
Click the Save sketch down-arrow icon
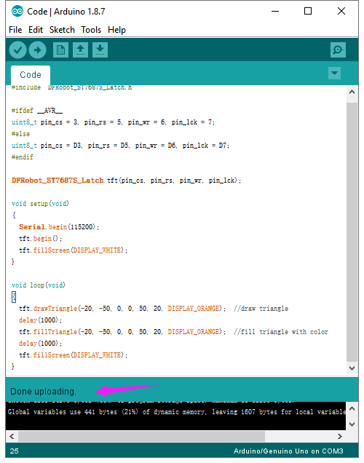point(100,50)
